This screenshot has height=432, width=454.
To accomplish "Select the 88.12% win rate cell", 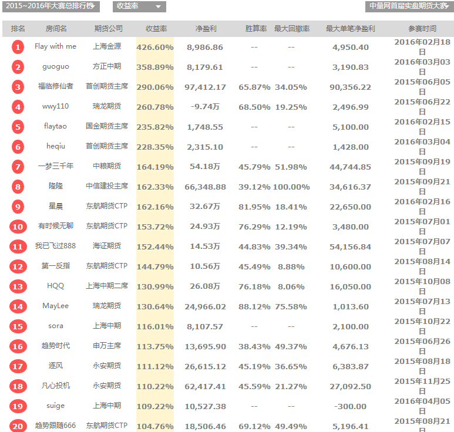I will [x=254, y=307].
